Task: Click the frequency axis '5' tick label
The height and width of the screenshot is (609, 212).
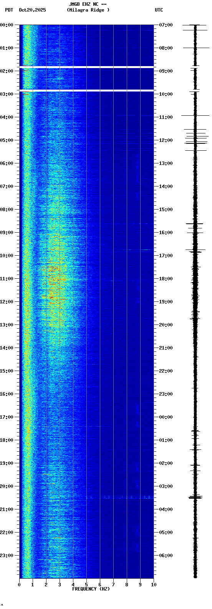Action: click(x=86, y=585)
